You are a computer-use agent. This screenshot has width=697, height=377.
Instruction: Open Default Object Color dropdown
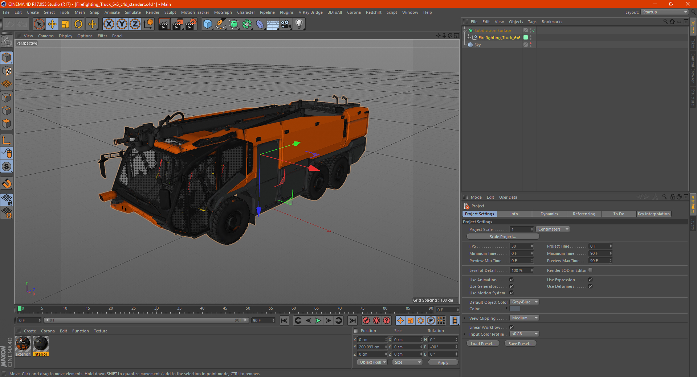[524, 302]
